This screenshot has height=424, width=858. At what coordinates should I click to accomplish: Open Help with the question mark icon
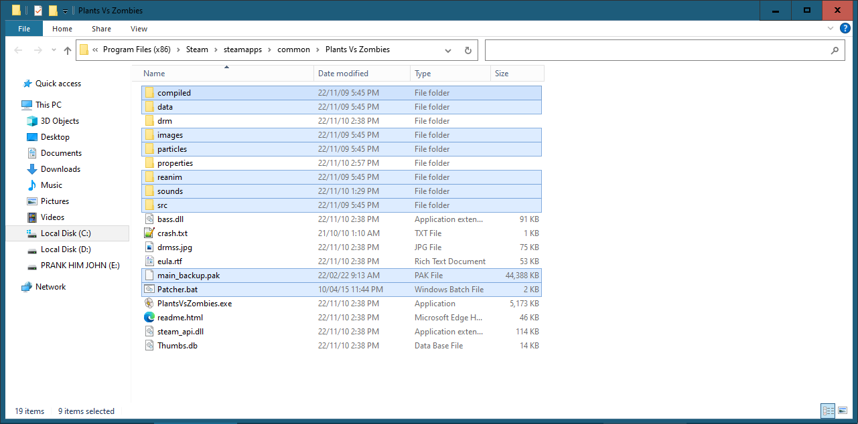point(845,28)
